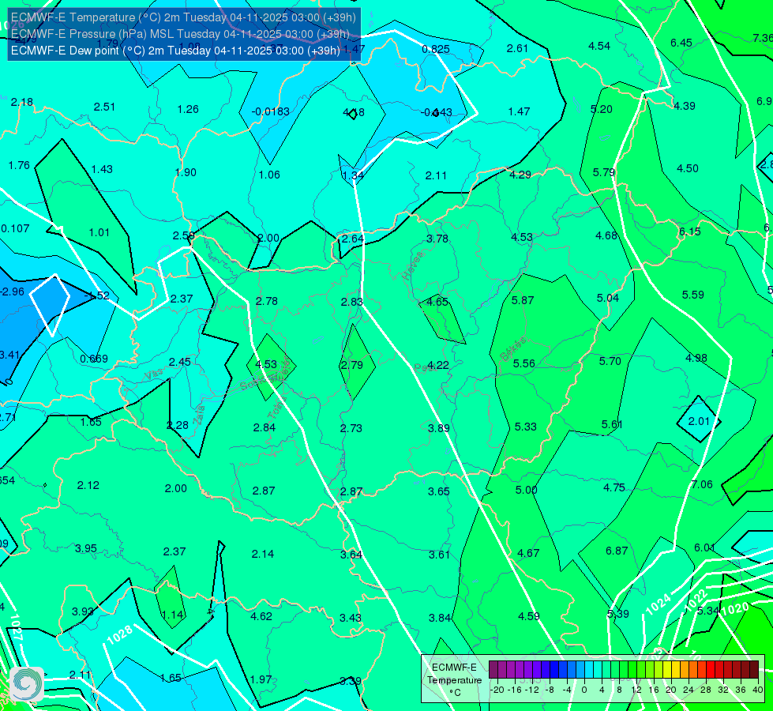The height and width of the screenshot is (711, 773).
Task: Click the cyan legend swatch above the 0 label
Action: click(x=590, y=670)
